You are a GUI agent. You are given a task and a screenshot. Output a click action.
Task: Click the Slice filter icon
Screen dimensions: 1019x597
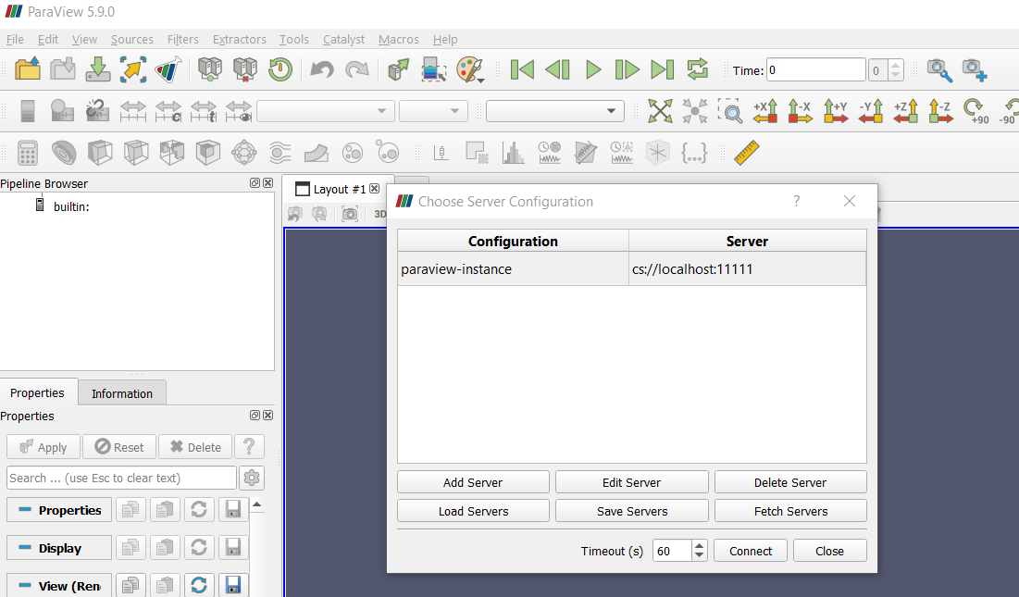click(x=136, y=154)
